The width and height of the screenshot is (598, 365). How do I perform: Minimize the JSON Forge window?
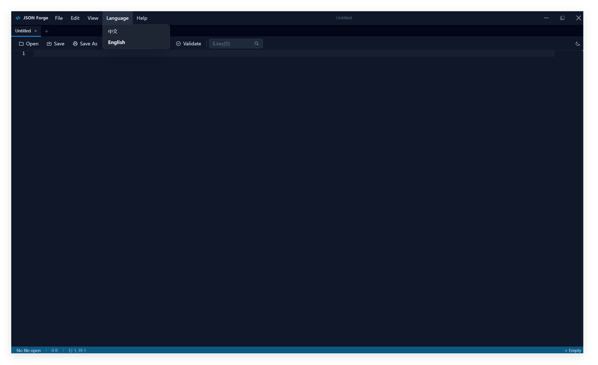click(x=546, y=18)
